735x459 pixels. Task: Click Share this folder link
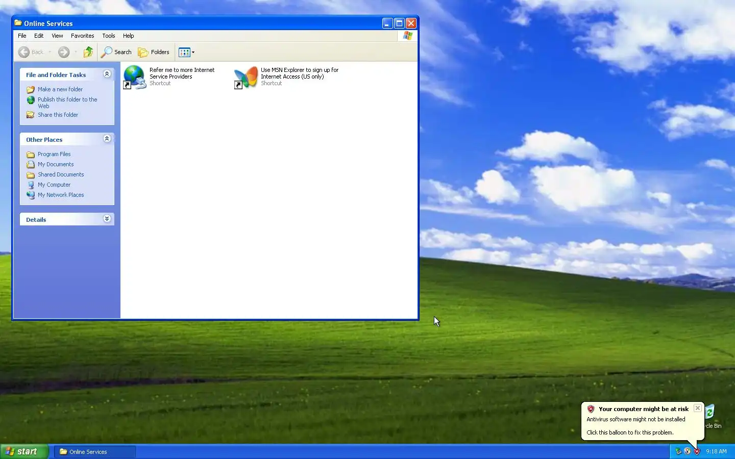pos(58,115)
